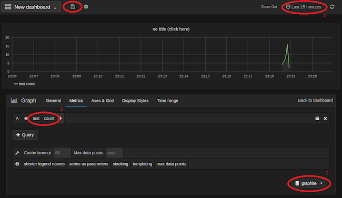Click shorter legend names help link
Image resolution: width=342 pixels, height=198 pixels.
coord(44,164)
